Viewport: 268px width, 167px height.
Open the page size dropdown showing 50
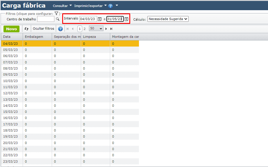tap(96, 29)
